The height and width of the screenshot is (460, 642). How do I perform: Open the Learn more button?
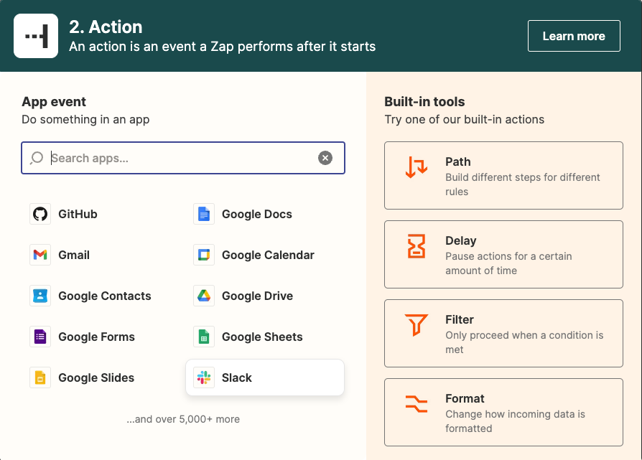[574, 36]
